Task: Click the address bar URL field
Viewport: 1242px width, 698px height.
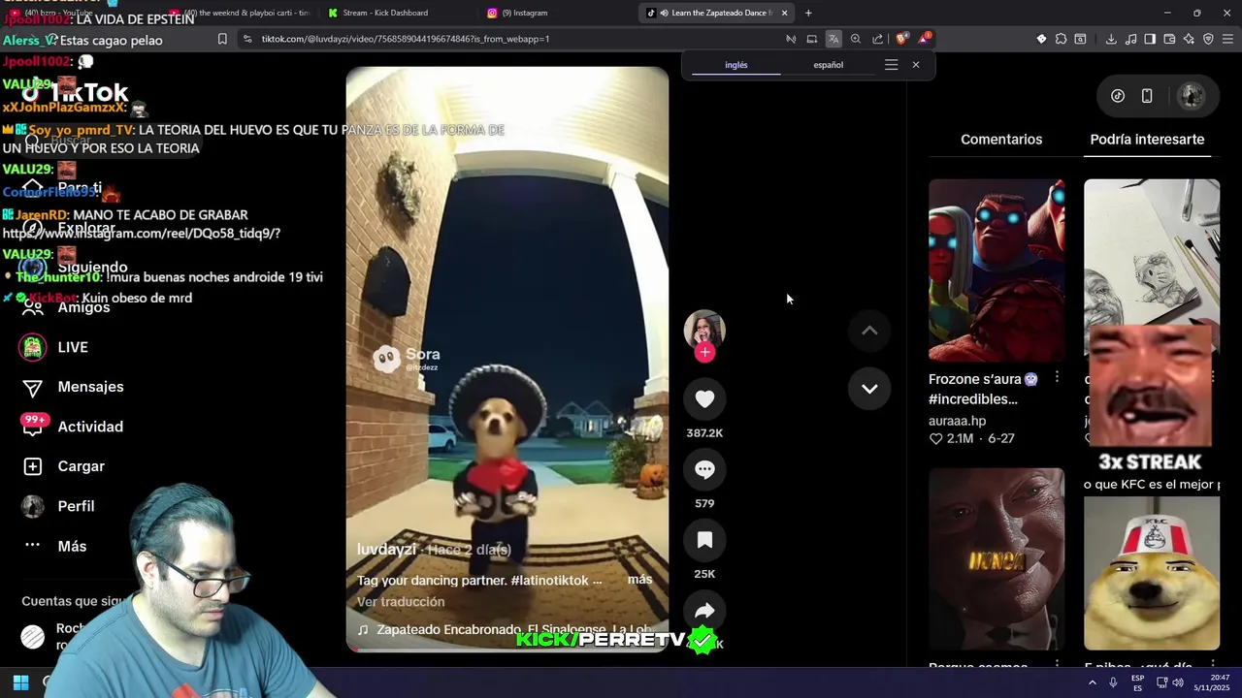Action: pos(514,39)
